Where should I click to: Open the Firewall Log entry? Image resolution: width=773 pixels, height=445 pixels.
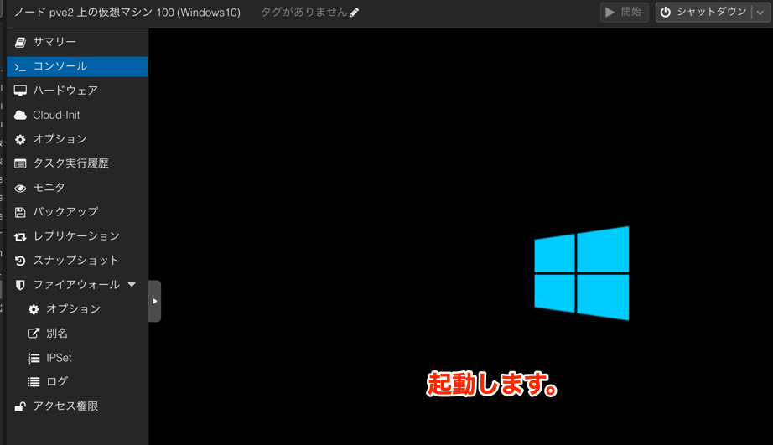(x=57, y=382)
